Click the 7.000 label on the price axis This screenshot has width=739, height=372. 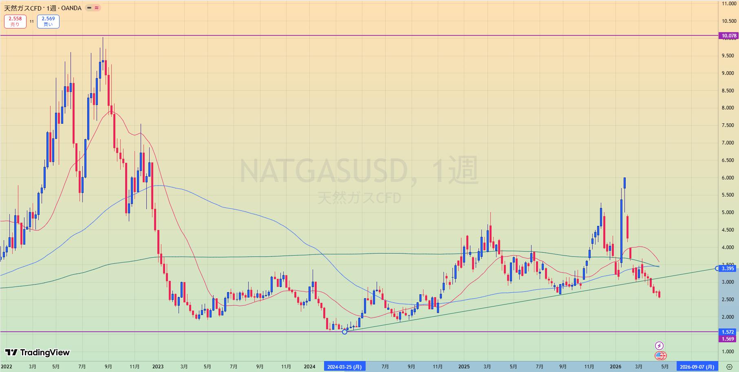(x=728, y=143)
